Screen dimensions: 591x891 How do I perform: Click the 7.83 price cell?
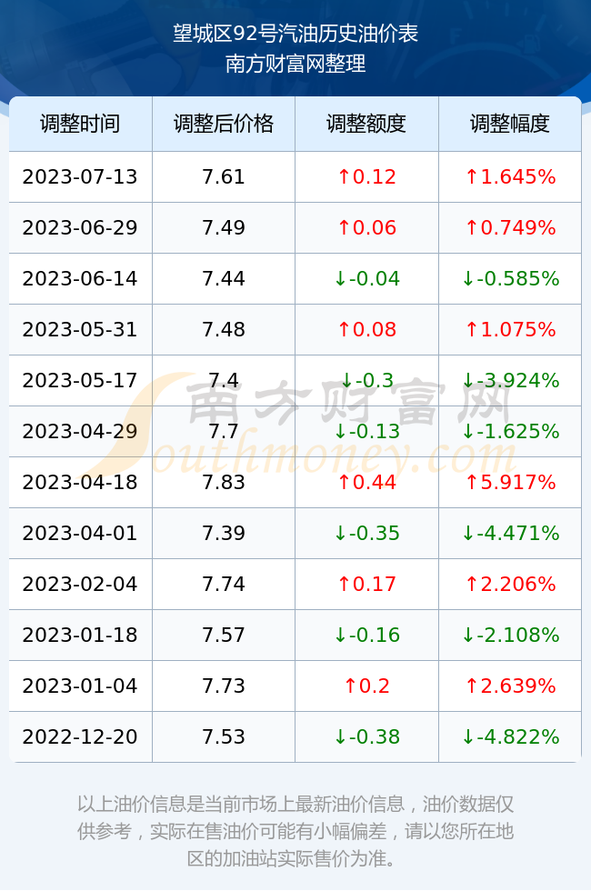coord(224,482)
